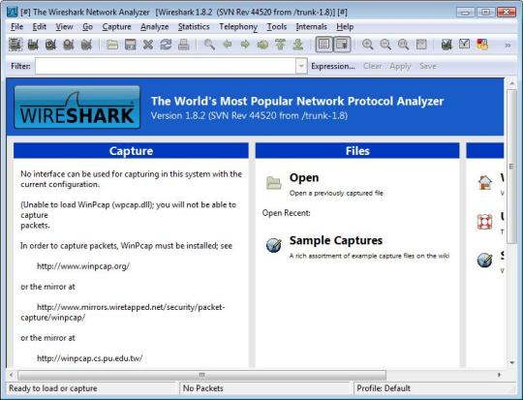Image resolution: width=523 pixels, height=400 pixels.
Task: Go back in packet history arrow
Action: (228, 44)
